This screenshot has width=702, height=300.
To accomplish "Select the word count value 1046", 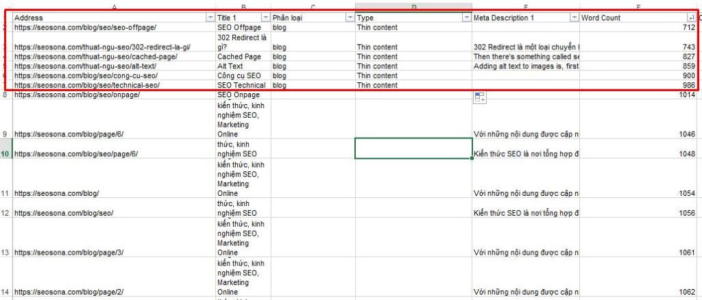I will (688, 134).
